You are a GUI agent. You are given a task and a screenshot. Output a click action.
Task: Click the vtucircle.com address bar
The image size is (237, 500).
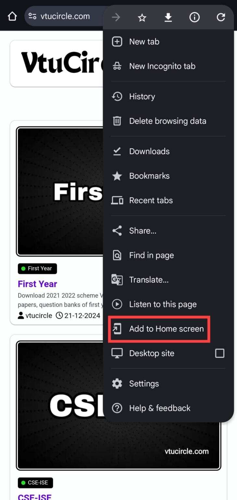[65, 16]
